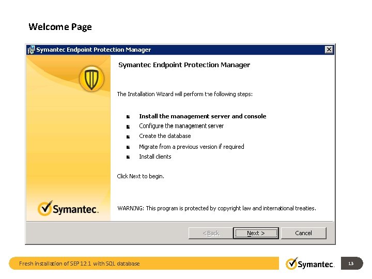The height and width of the screenshot is (279, 372).
Task: Select 'Install the management server and console' text
Action: 203,116
